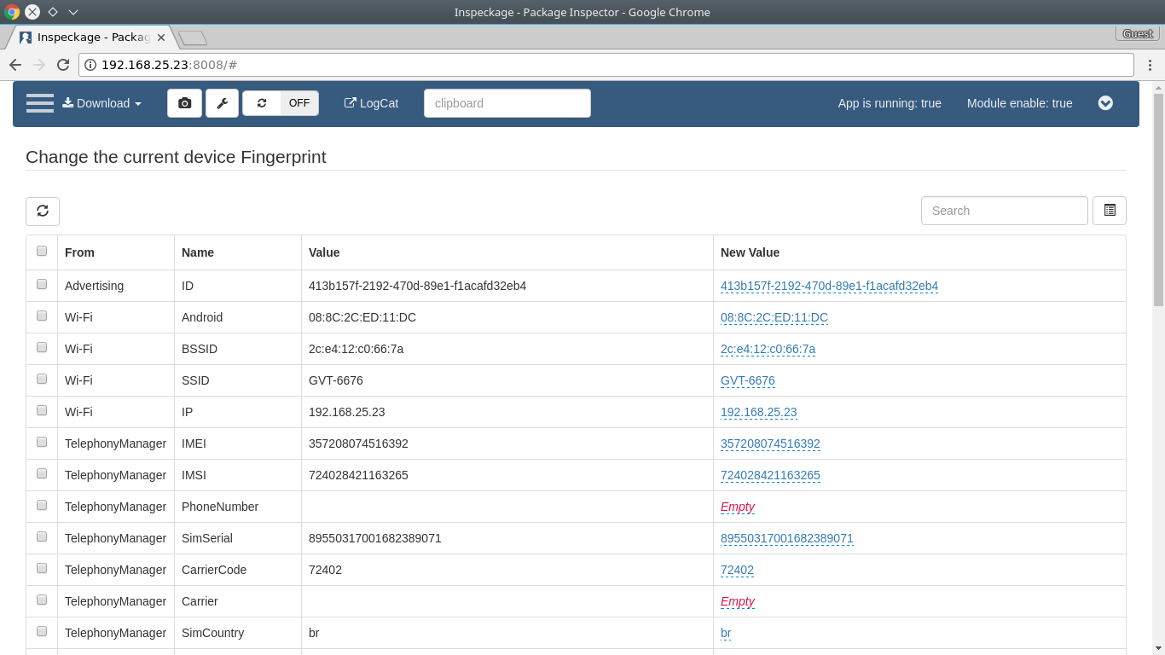Reload the browser page

63,65
